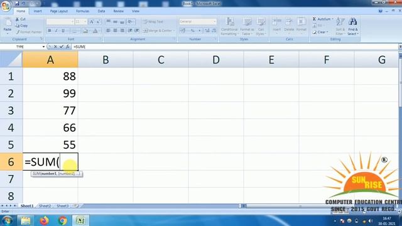The width and height of the screenshot is (402, 226).
Task: Toggle Center text alignment
Action: [x=116, y=31]
